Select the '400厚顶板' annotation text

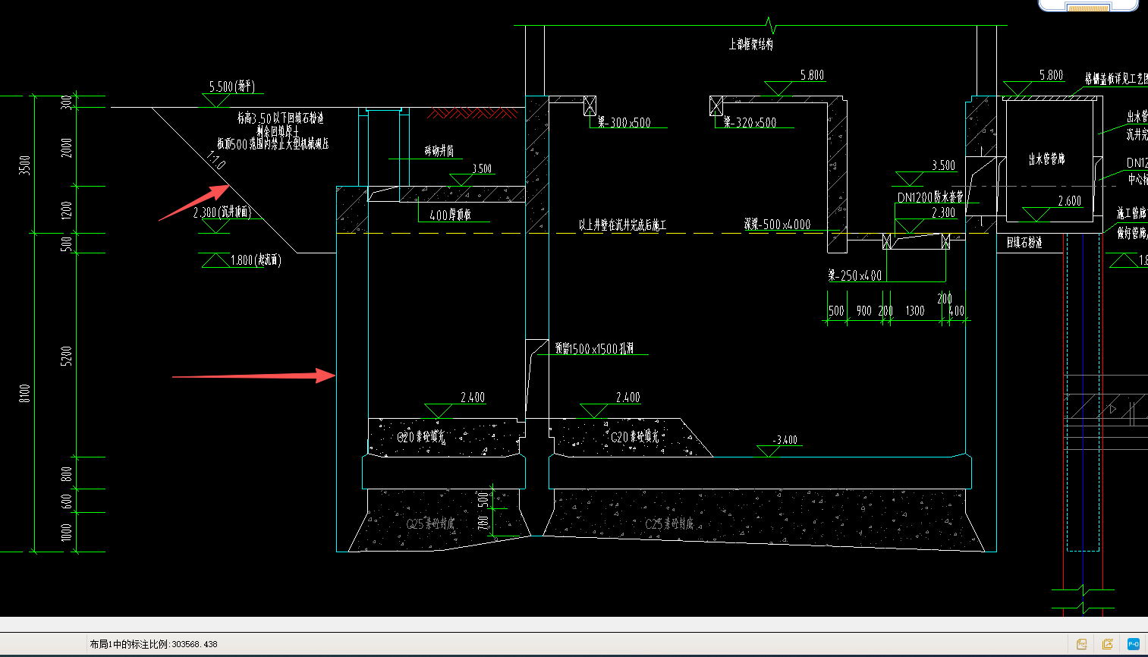point(451,215)
